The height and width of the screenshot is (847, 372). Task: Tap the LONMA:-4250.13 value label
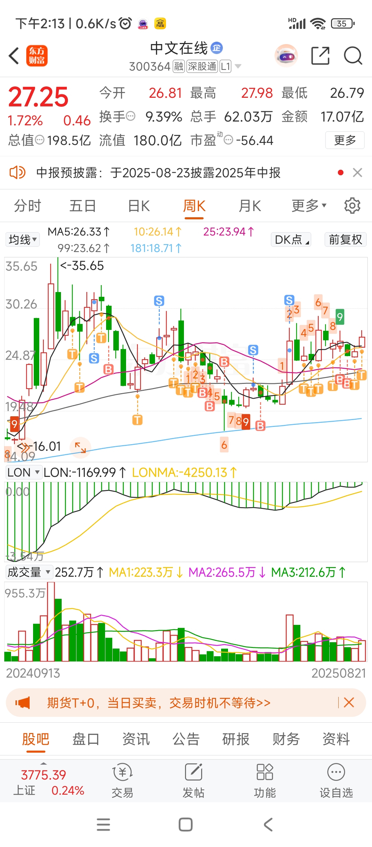tap(184, 472)
